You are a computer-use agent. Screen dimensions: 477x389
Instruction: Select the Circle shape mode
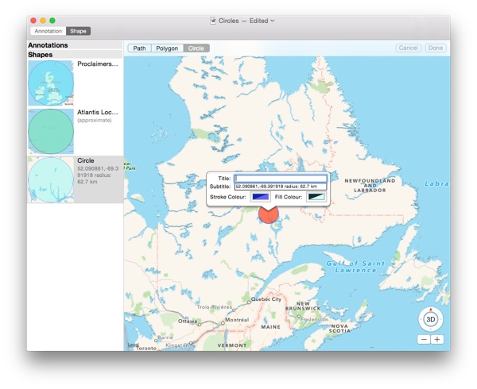point(196,48)
